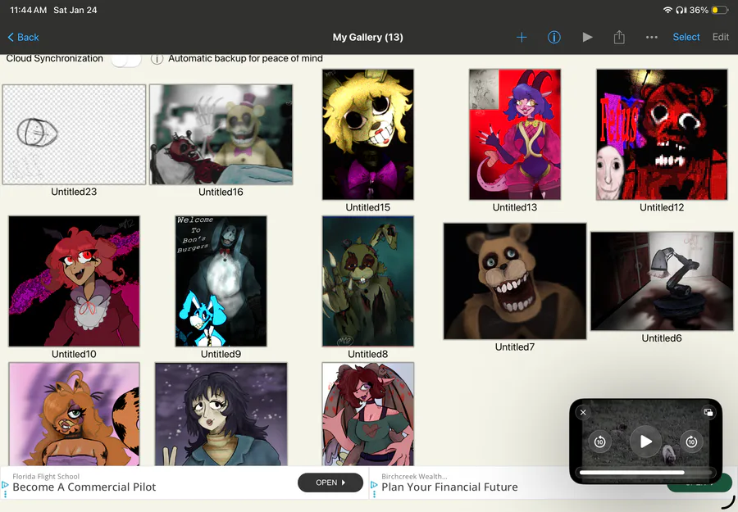This screenshot has height=512, width=738.
Task: Tap the 11:44 AM clock in status bar
Action: pos(28,10)
